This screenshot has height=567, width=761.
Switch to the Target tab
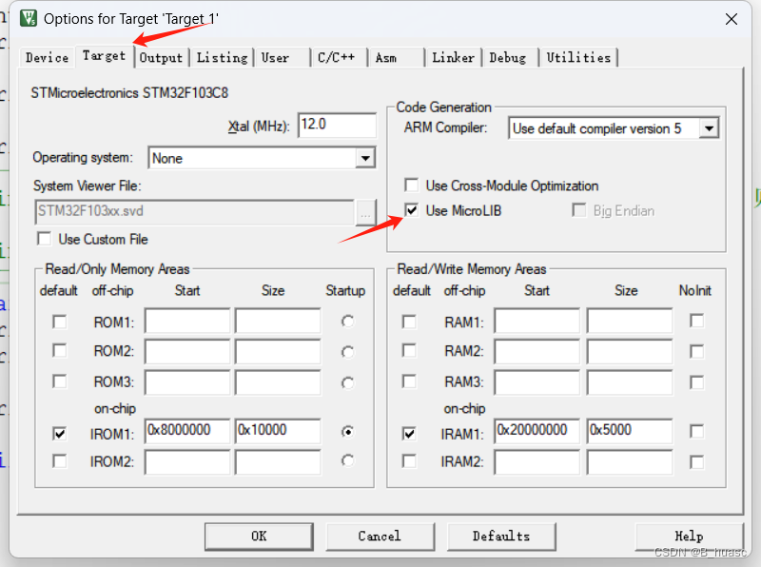pyautogui.click(x=104, y=56)
